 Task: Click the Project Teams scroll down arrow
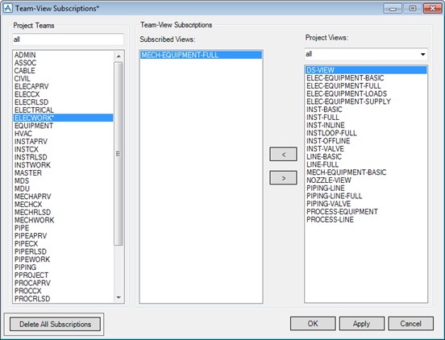[x=119, y=297]
